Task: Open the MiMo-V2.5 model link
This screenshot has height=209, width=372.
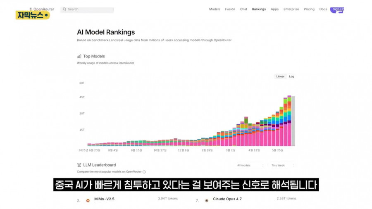Action: click(105, 199)
